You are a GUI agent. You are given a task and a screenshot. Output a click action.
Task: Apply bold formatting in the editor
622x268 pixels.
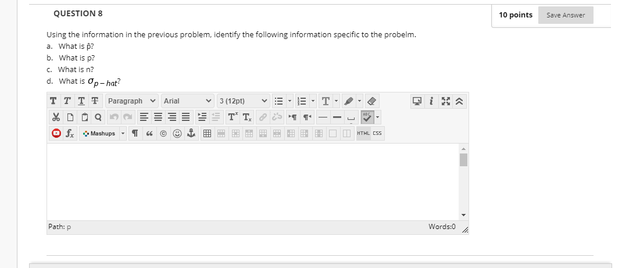tap(53, 101)
